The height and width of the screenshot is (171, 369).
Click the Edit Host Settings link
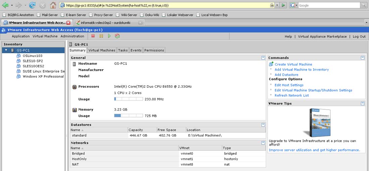tap(289, 85)
